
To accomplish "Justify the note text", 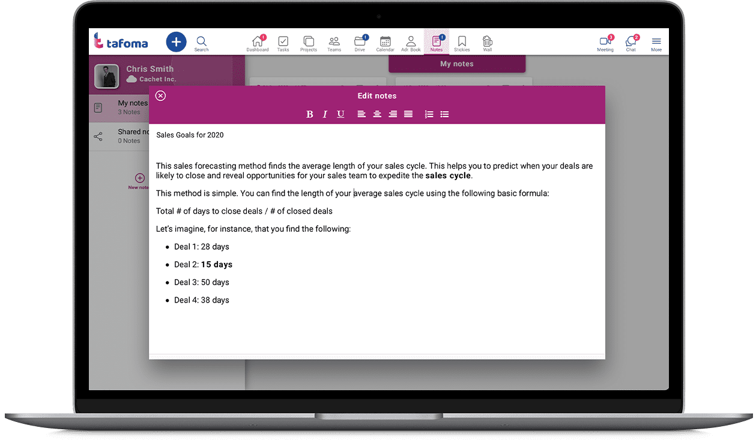I will 408,114.
